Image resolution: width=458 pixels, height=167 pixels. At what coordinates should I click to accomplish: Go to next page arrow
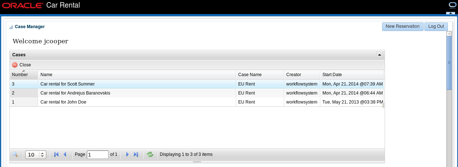pos(127,154)
